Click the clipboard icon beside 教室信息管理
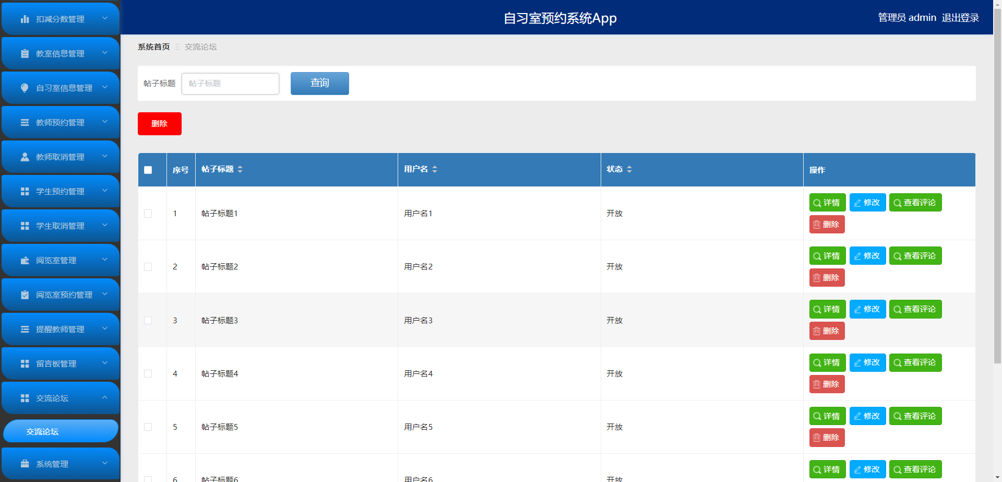The height and width of the screenshot is (482, 1002). 25,54
